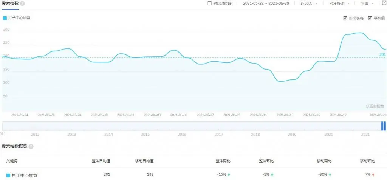
Task: Click the 整体日均值 column header
Action: coord(101,161)
